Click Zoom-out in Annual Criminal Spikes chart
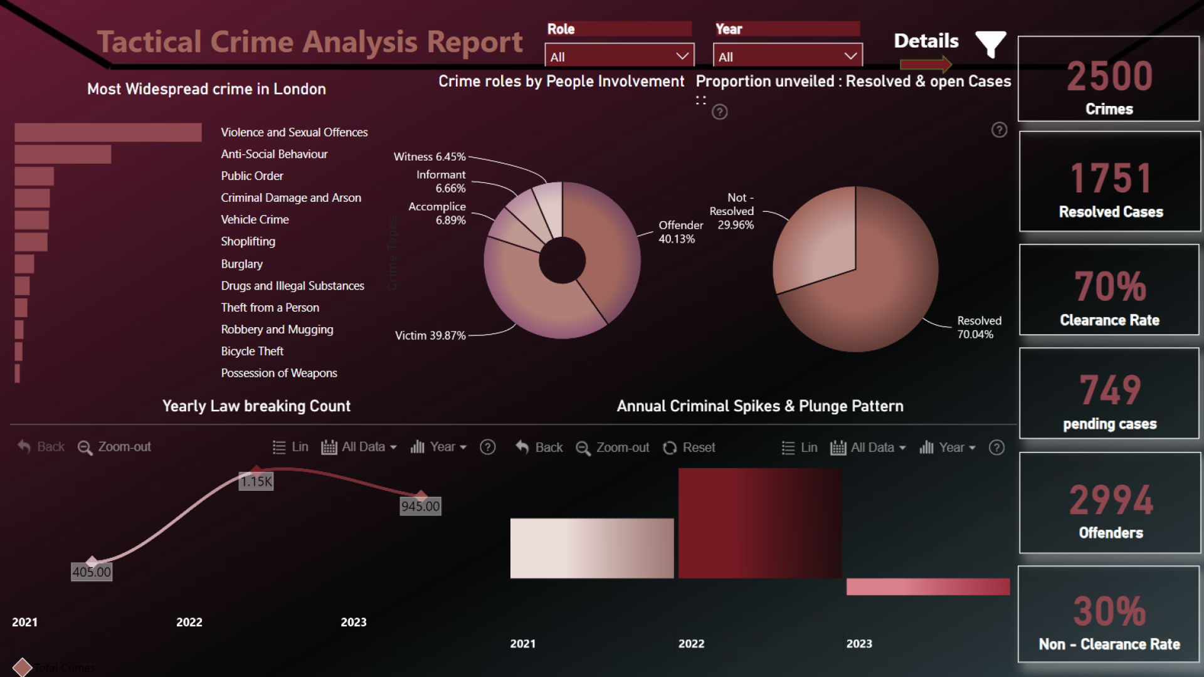 [613, 448]
